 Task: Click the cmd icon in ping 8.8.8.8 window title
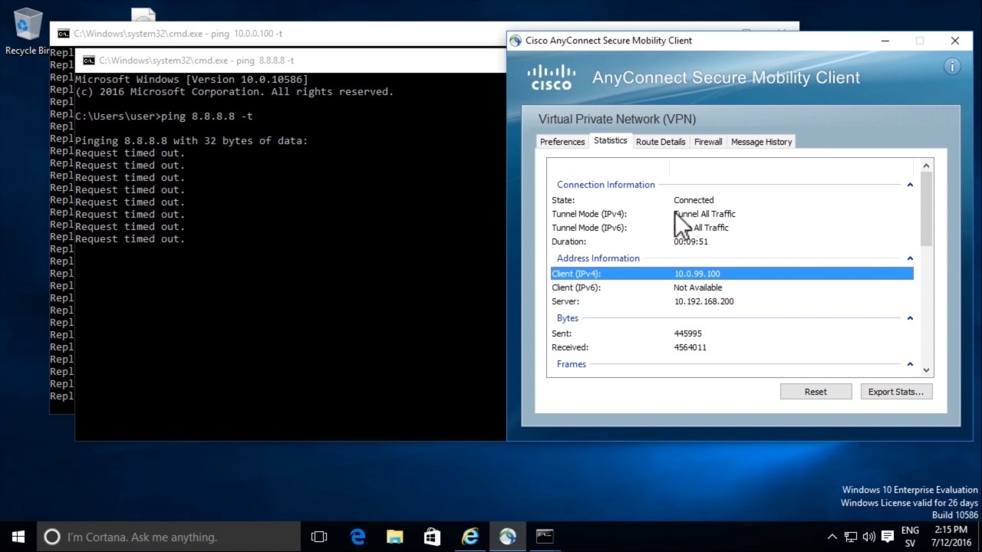89,61
